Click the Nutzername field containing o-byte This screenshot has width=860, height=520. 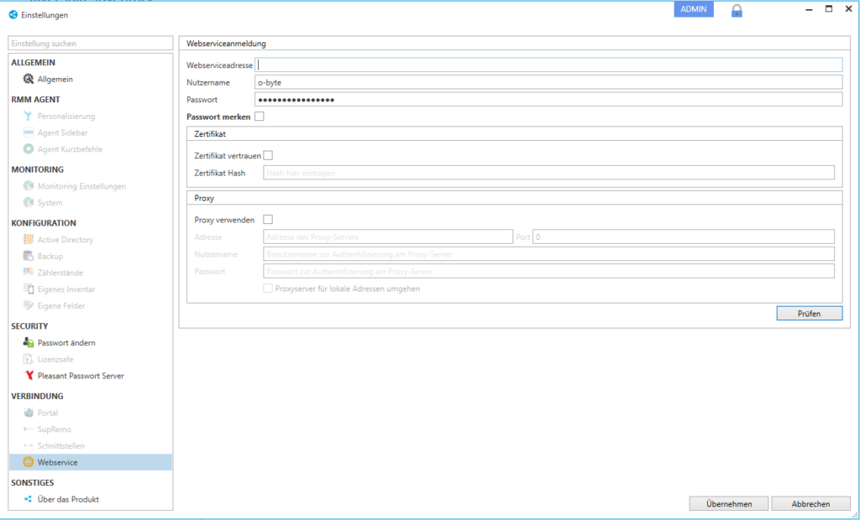pos(548,82)
